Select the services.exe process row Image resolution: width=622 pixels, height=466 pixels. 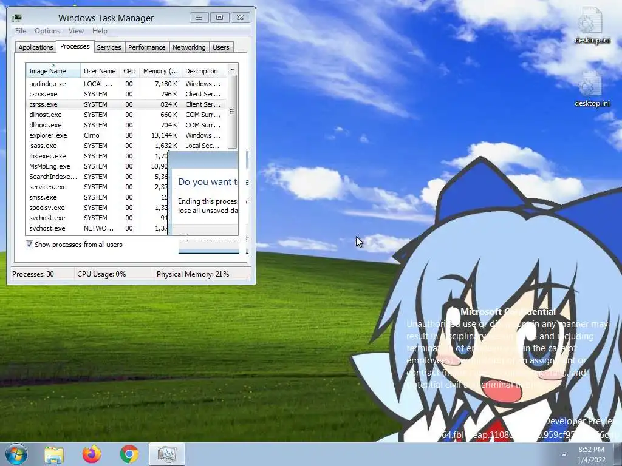(x=97, y=187)
